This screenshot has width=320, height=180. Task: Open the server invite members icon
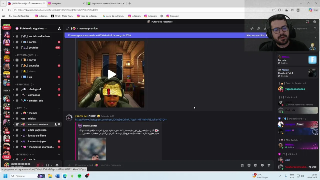[59, 28]
